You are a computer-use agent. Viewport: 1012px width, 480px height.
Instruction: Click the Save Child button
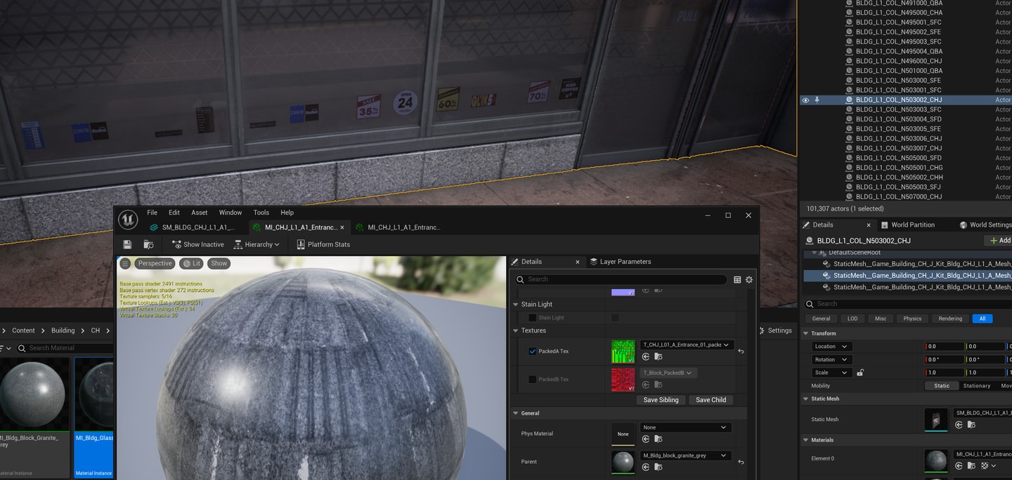pyautogui.click(x=711, y=400)
